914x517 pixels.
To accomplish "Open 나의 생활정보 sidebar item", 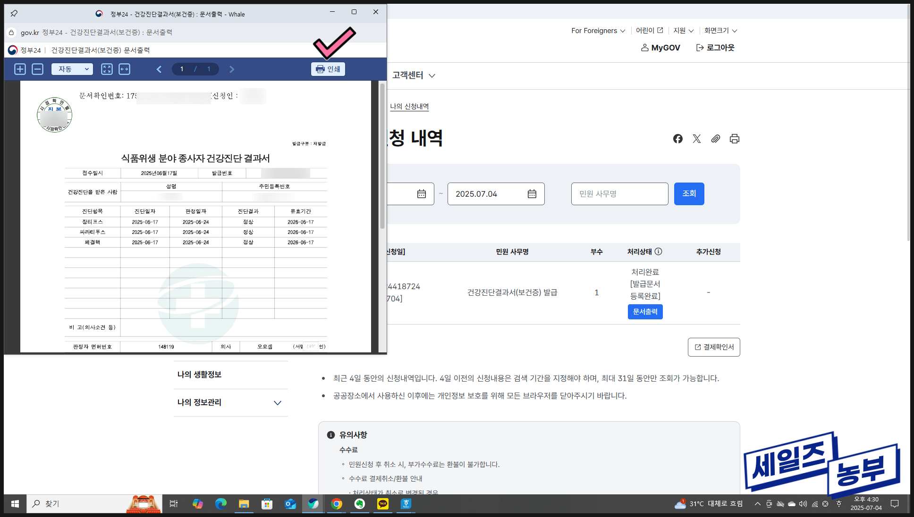I will coord(200,375).
